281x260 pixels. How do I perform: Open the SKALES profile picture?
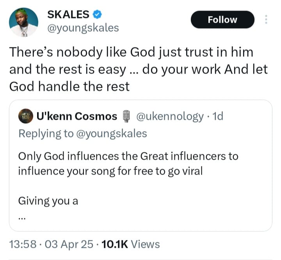(23, 22)
